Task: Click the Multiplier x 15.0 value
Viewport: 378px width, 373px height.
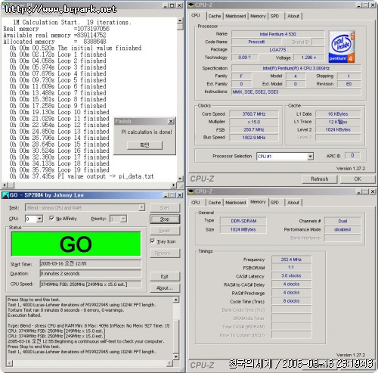Action: (254, 122)
